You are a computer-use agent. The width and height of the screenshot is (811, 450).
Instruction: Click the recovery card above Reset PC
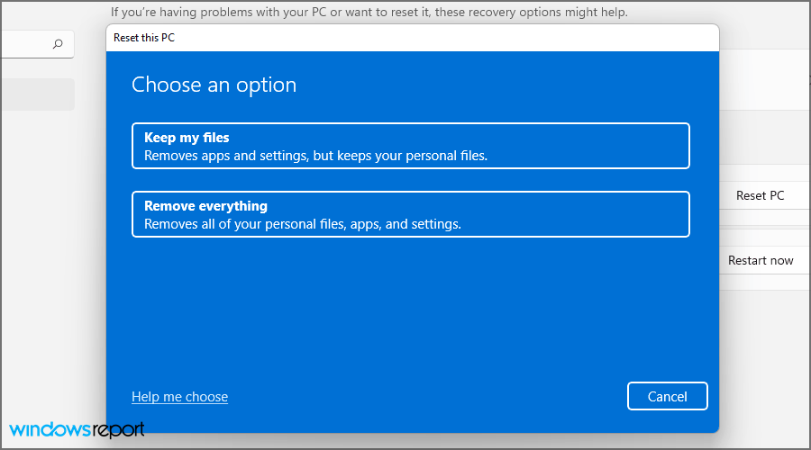tap(764, 135)
